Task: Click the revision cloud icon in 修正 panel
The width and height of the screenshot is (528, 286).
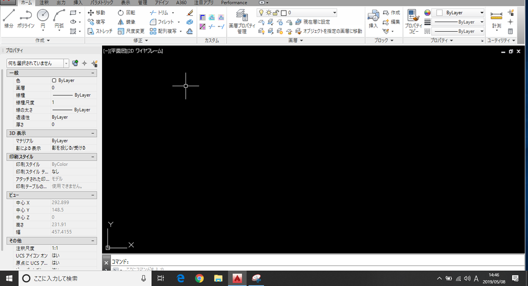Action: coord(190,31)
